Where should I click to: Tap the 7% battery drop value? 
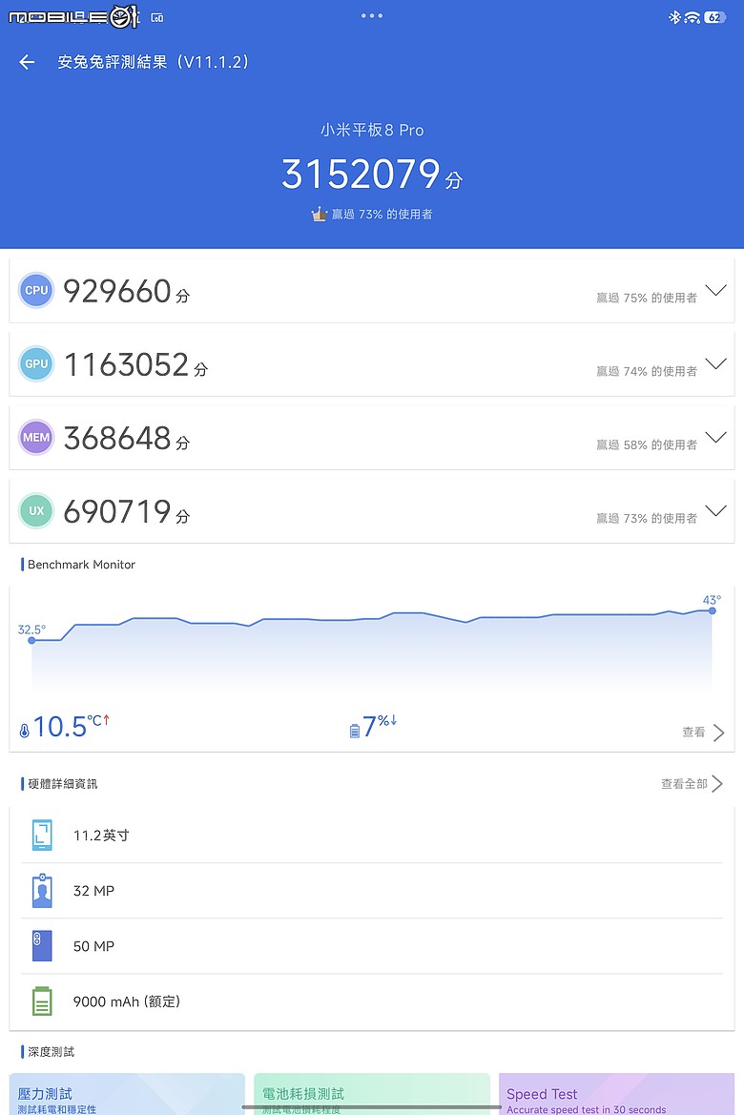coord(379,727)
